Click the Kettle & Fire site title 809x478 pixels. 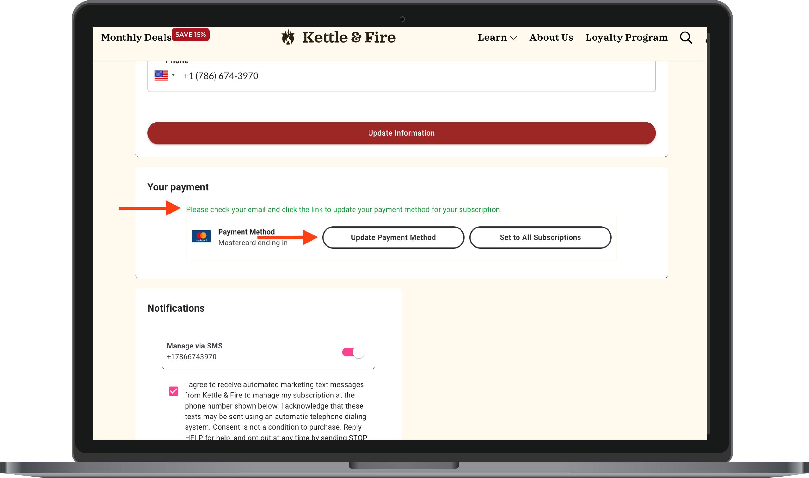[x=349, y=37]
